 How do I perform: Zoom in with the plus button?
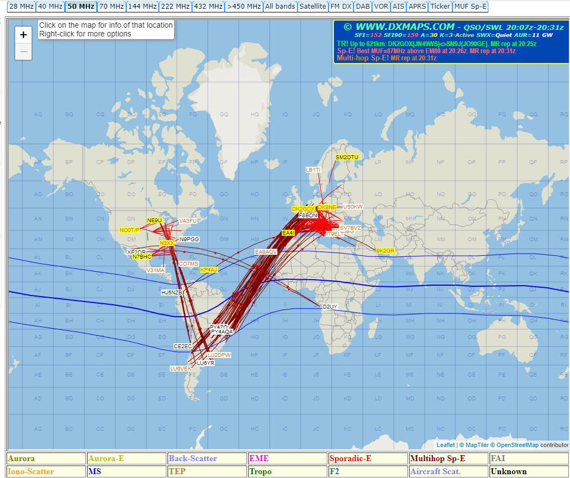23,35
